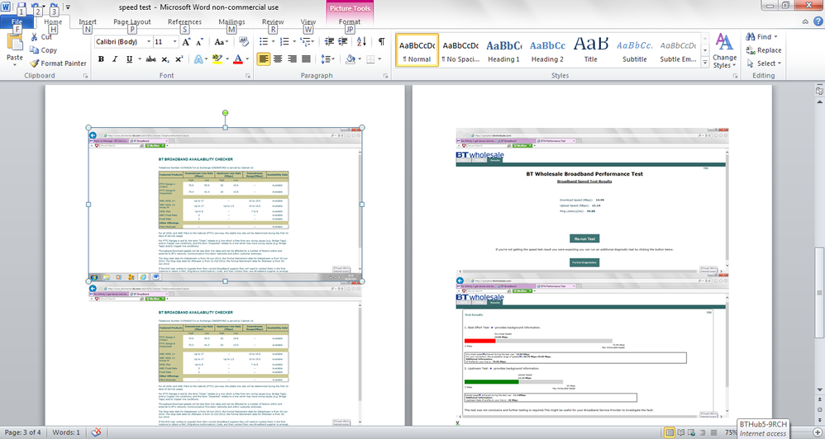The image size is (825, 439).
Task: Select Center alignment button
Action: [278, 59]
